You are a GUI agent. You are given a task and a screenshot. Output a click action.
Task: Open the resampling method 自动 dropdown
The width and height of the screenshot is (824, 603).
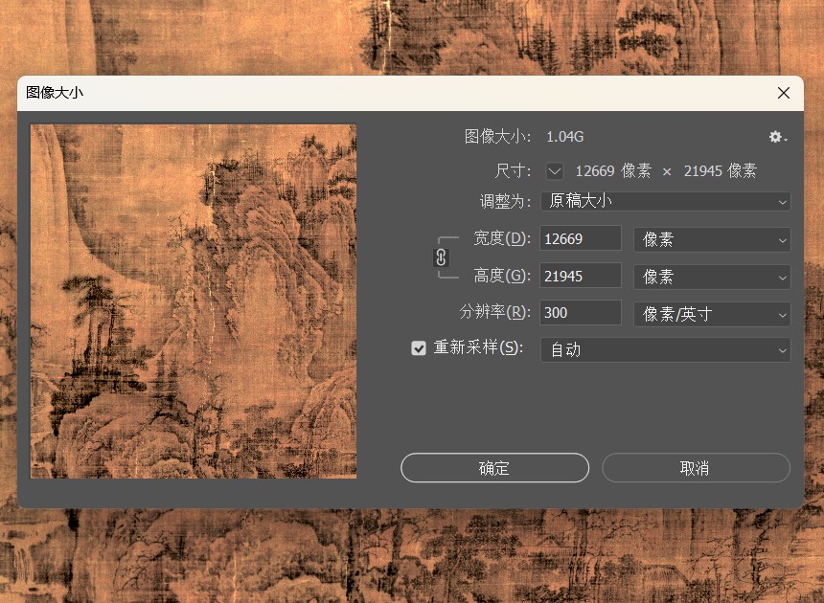click(x=665, y=350)
